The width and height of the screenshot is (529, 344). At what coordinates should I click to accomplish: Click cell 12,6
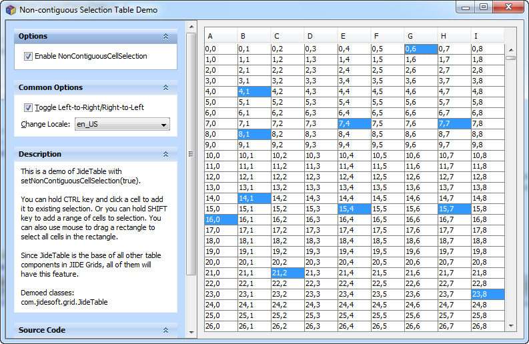click(x=422, y=177)
